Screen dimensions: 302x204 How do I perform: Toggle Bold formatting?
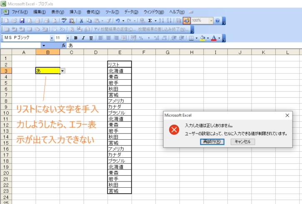76,38
